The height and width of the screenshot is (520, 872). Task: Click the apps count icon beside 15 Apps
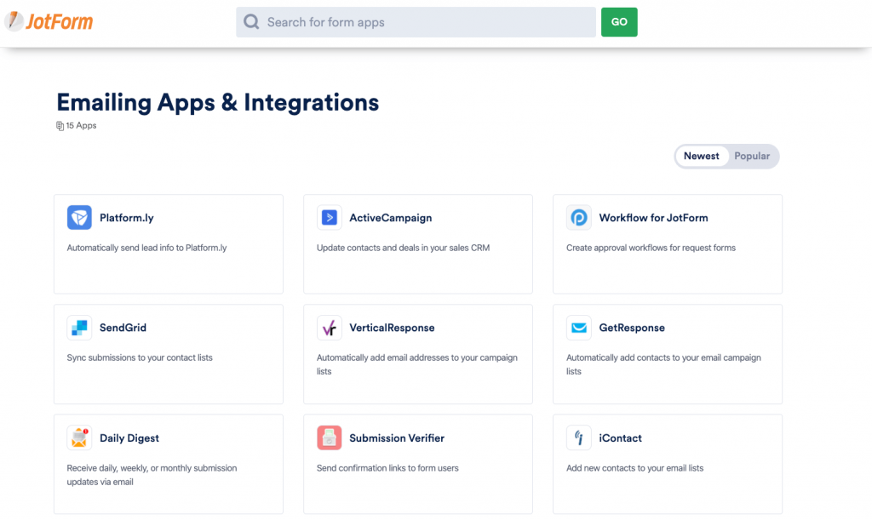click(60, 126)
